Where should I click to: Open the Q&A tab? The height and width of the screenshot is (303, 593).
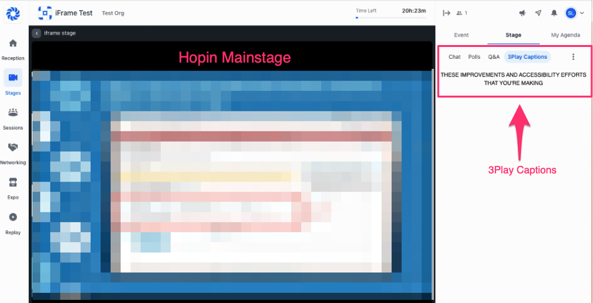point(494,57)
